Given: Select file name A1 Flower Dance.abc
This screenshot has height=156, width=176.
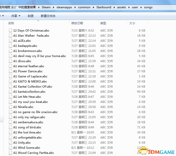Looking at the screenshot, I should pos(28,71).
